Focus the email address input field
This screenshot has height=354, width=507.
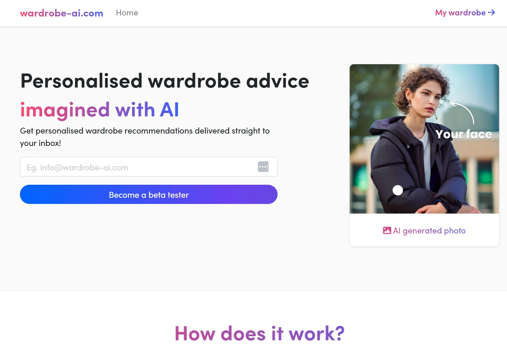tap(148, 167)
